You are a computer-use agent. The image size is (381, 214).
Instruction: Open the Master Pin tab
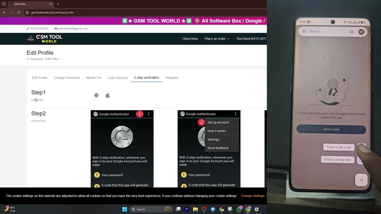point(93,78)
